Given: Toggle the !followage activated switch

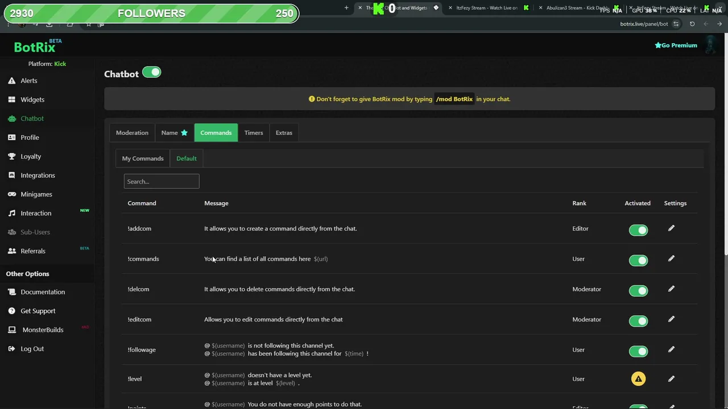Looking at the screenshot, I should (638, 351).
